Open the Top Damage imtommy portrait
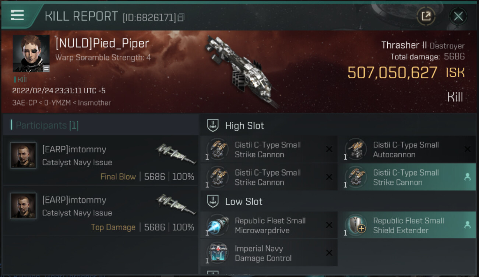This screenshot has height=277, width=479. 23,206
